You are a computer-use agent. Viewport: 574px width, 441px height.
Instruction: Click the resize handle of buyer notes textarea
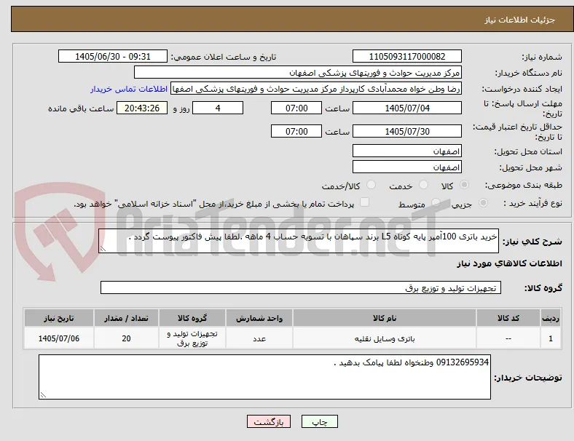pyautogui.click(x=43, y=395)
